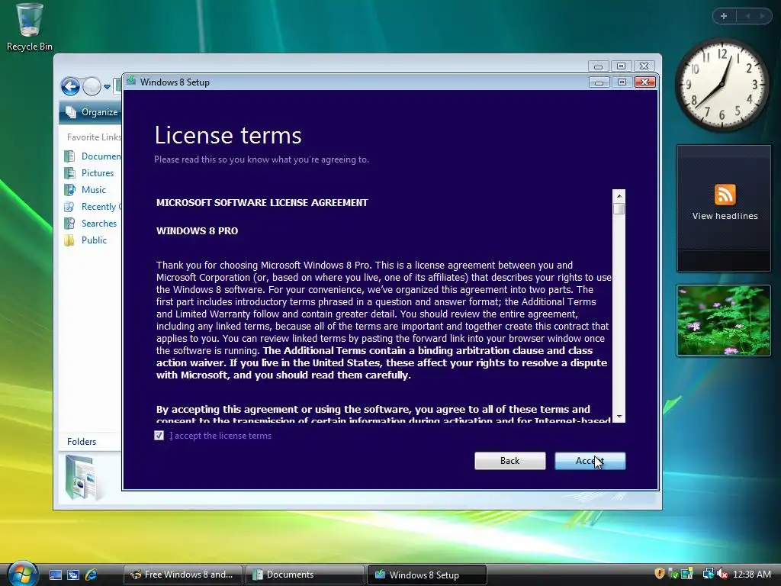Open Recently Changed in Favorite Links

point(101,206)
